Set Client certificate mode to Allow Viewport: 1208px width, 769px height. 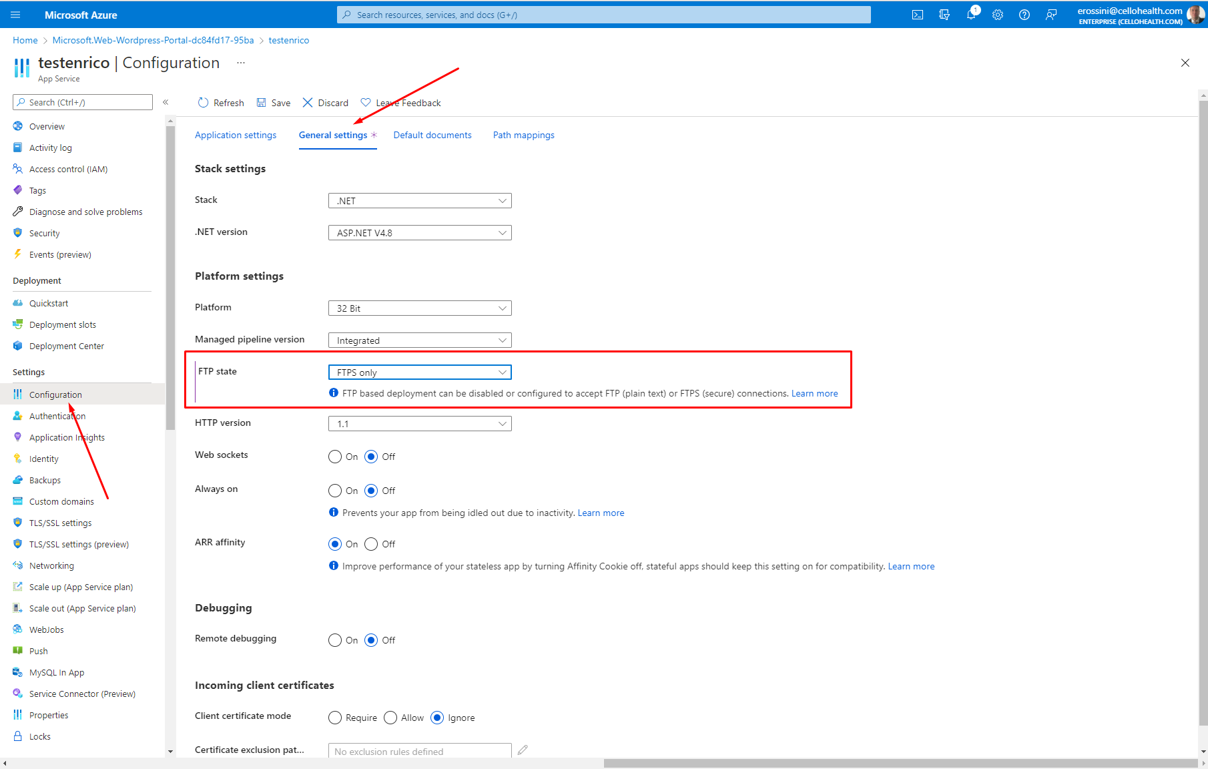(390, 718)
